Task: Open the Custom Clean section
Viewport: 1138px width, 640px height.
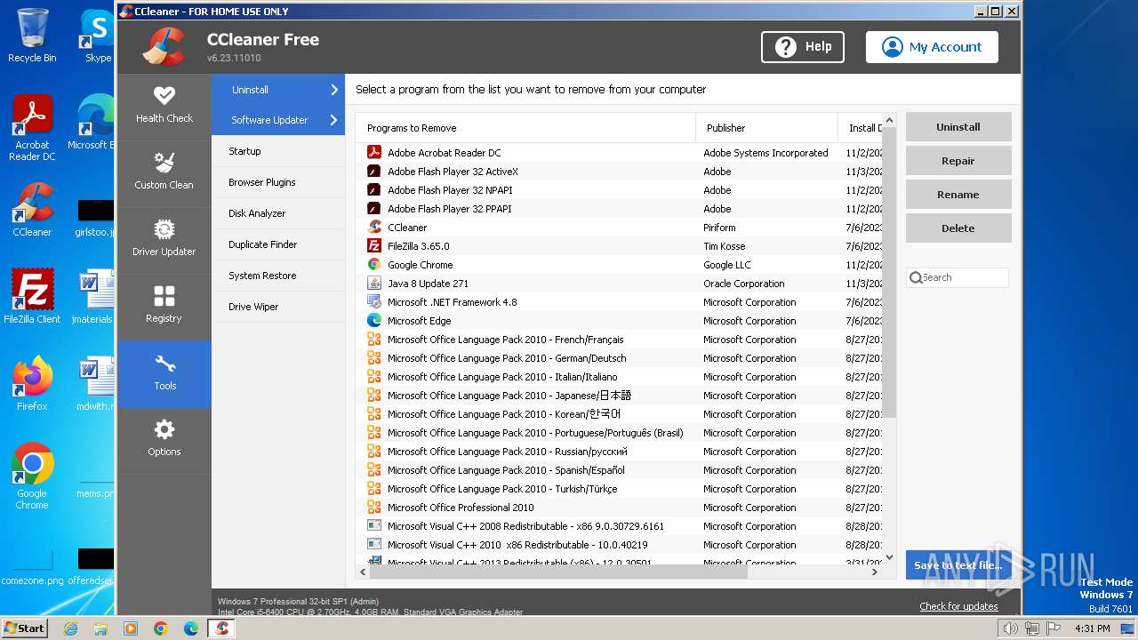Action: click(164, 172)
